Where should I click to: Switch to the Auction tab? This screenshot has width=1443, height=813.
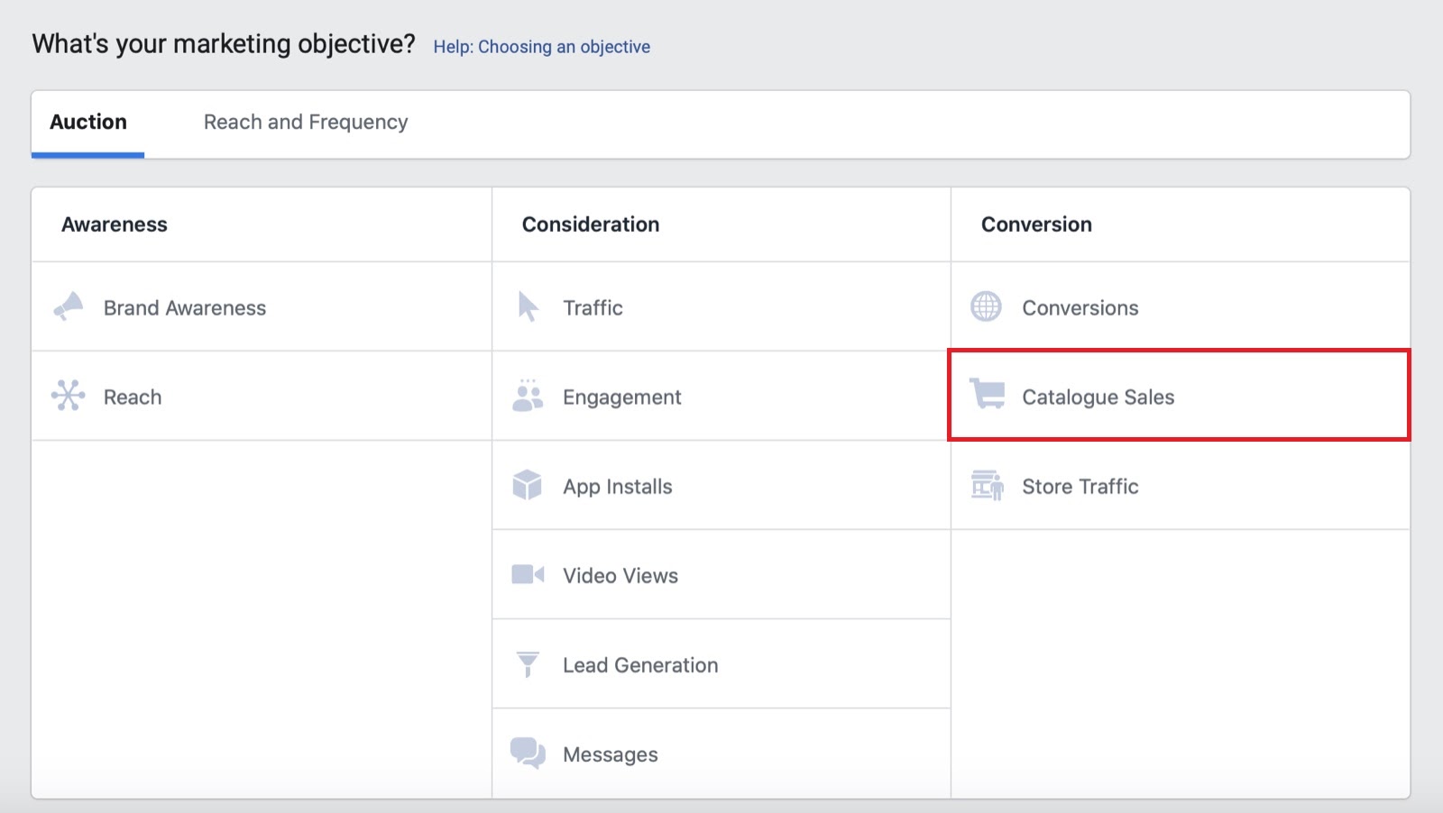[x=87, y=122]
